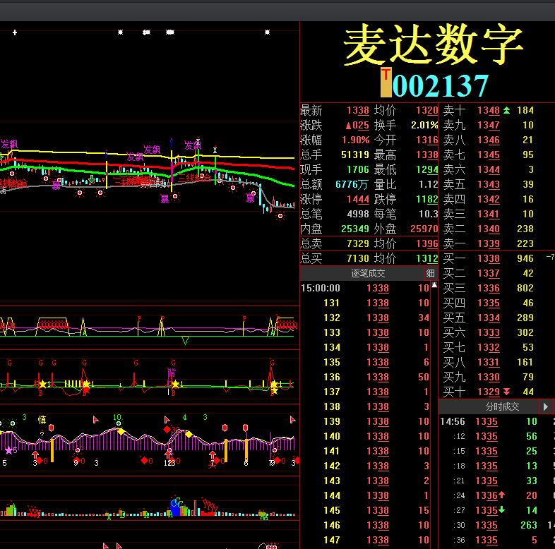The height and width of the screenshot is (549, 555).
Task: Select the 今开 1316 value
Action: [427, 140]
